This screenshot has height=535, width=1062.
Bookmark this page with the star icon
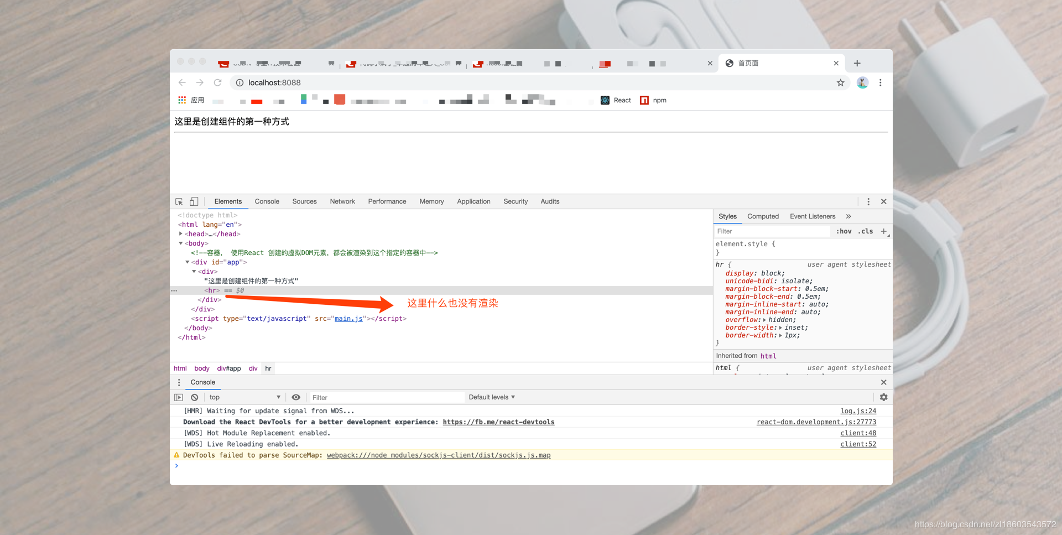click(x=841, y=82)
